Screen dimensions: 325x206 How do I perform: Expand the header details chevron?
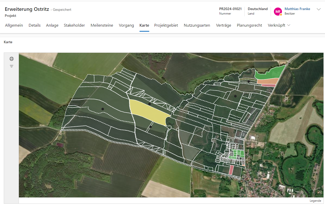coord(319,9)
